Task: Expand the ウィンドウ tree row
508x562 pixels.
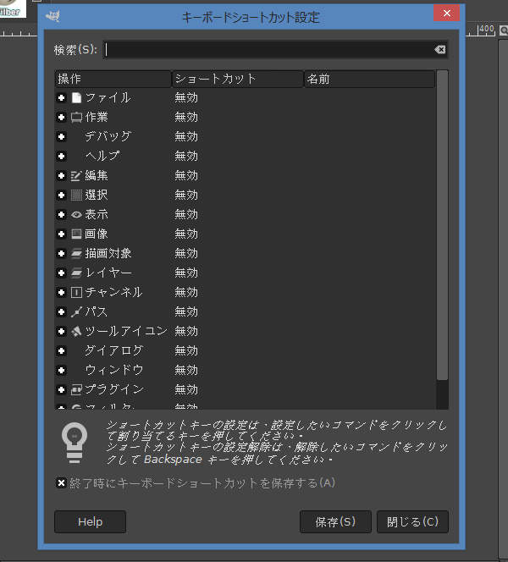Action: [x=61, y=370]
